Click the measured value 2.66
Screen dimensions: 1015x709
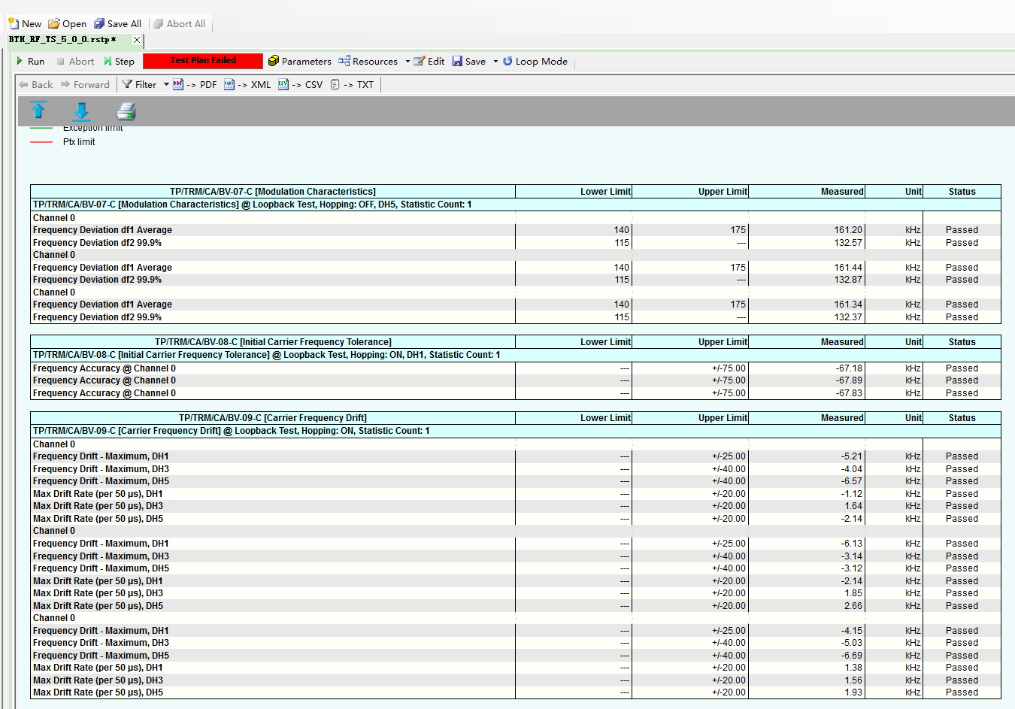pos(853,606)
